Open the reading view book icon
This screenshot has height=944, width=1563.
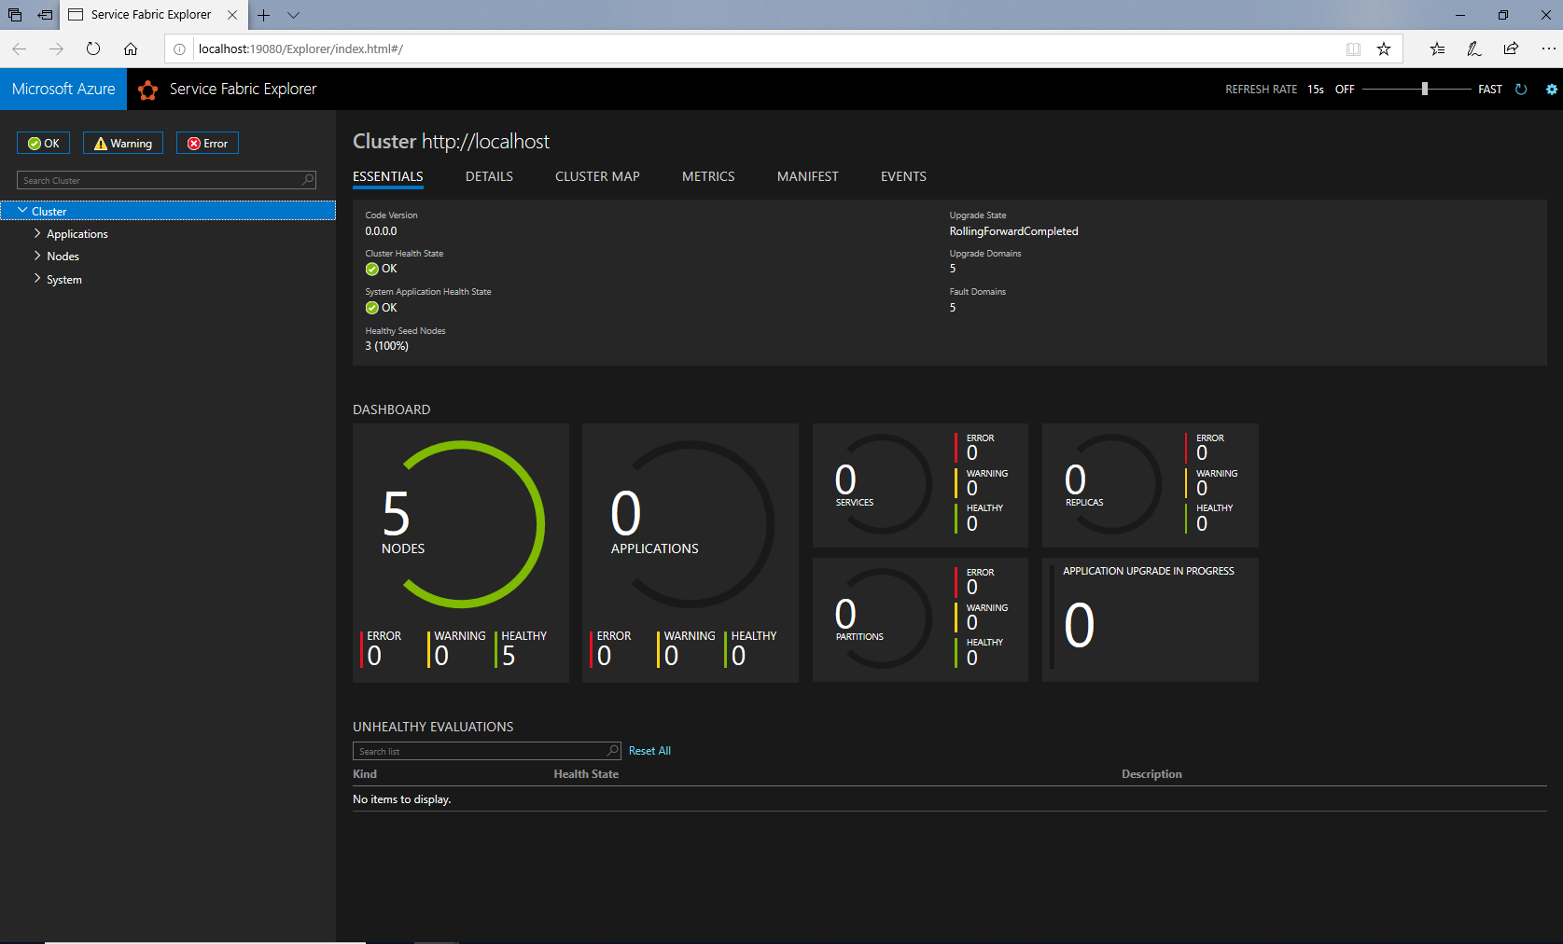[1353, 49]
